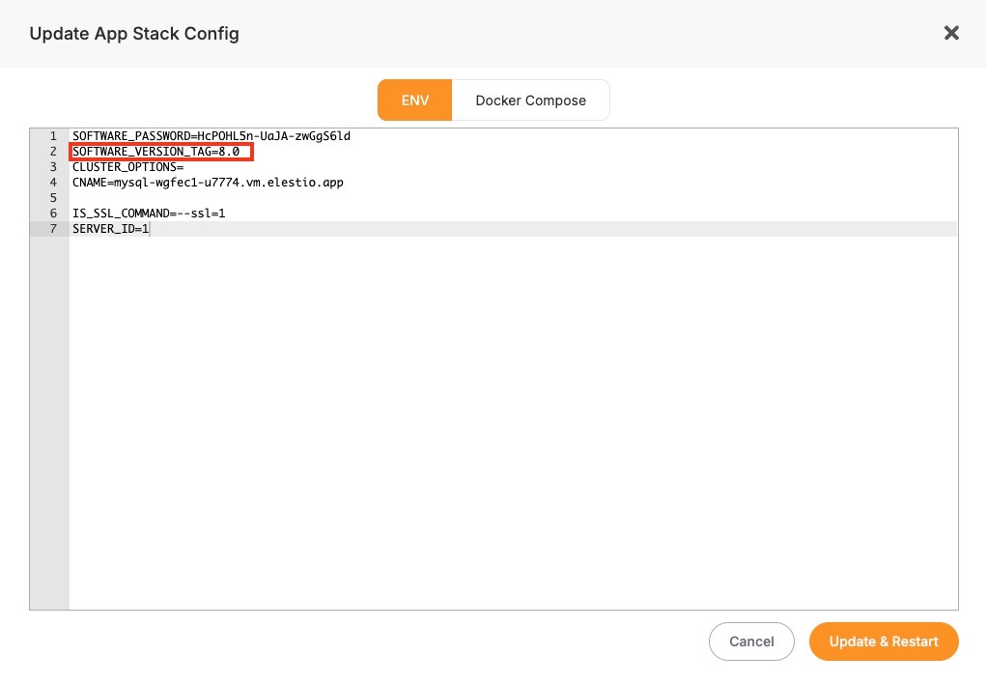Click line number 1 in the gutter
Screen dimensions: 986x684
click(53, 136)
